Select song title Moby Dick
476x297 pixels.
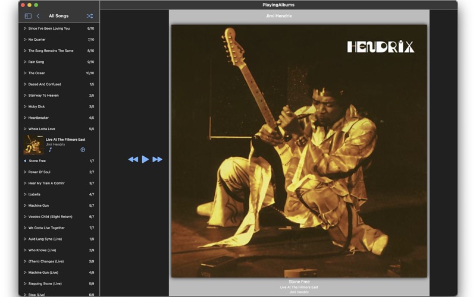(x=36, y=107)
